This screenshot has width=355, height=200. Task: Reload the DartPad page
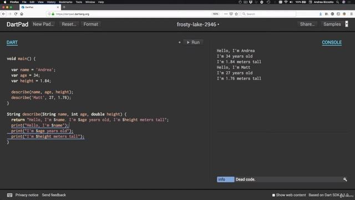(16, 14)
